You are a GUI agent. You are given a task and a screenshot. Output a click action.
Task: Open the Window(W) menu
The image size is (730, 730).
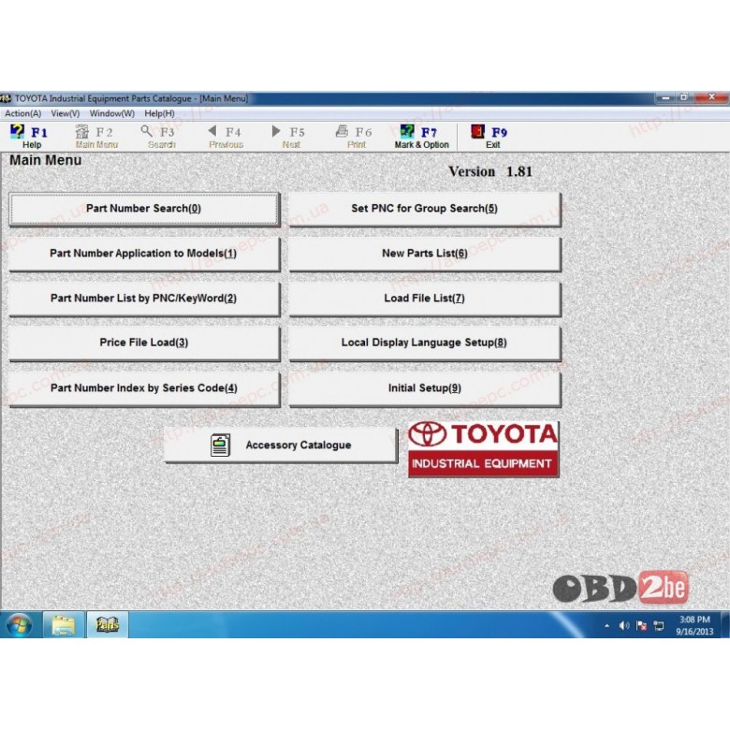[x=111, y=113]
